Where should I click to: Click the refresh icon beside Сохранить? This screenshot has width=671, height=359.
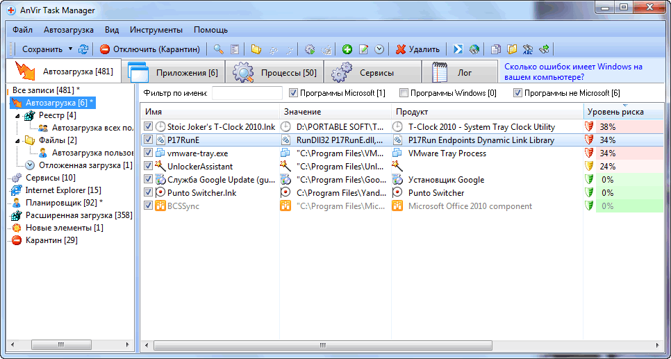click(83, 49)
